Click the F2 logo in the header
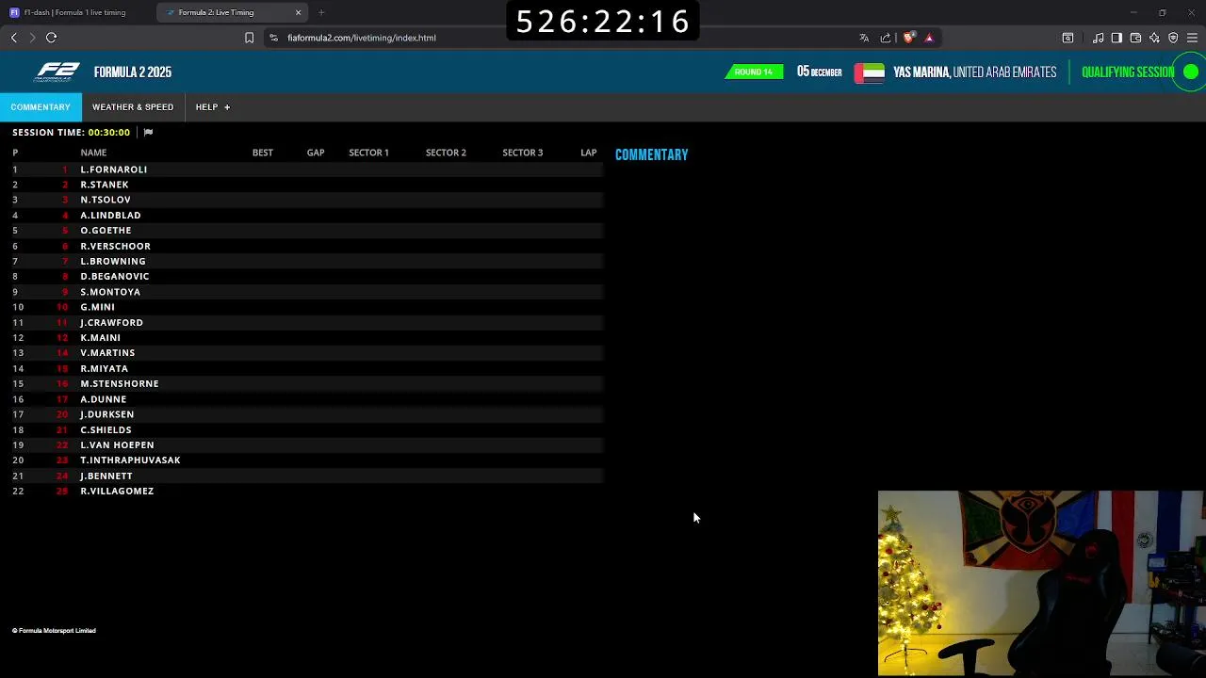The image size is (1206, 678). tap(57, 73)
